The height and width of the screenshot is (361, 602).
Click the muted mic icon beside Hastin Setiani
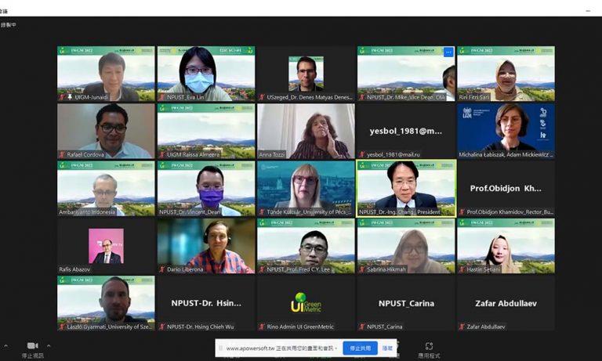462,269
